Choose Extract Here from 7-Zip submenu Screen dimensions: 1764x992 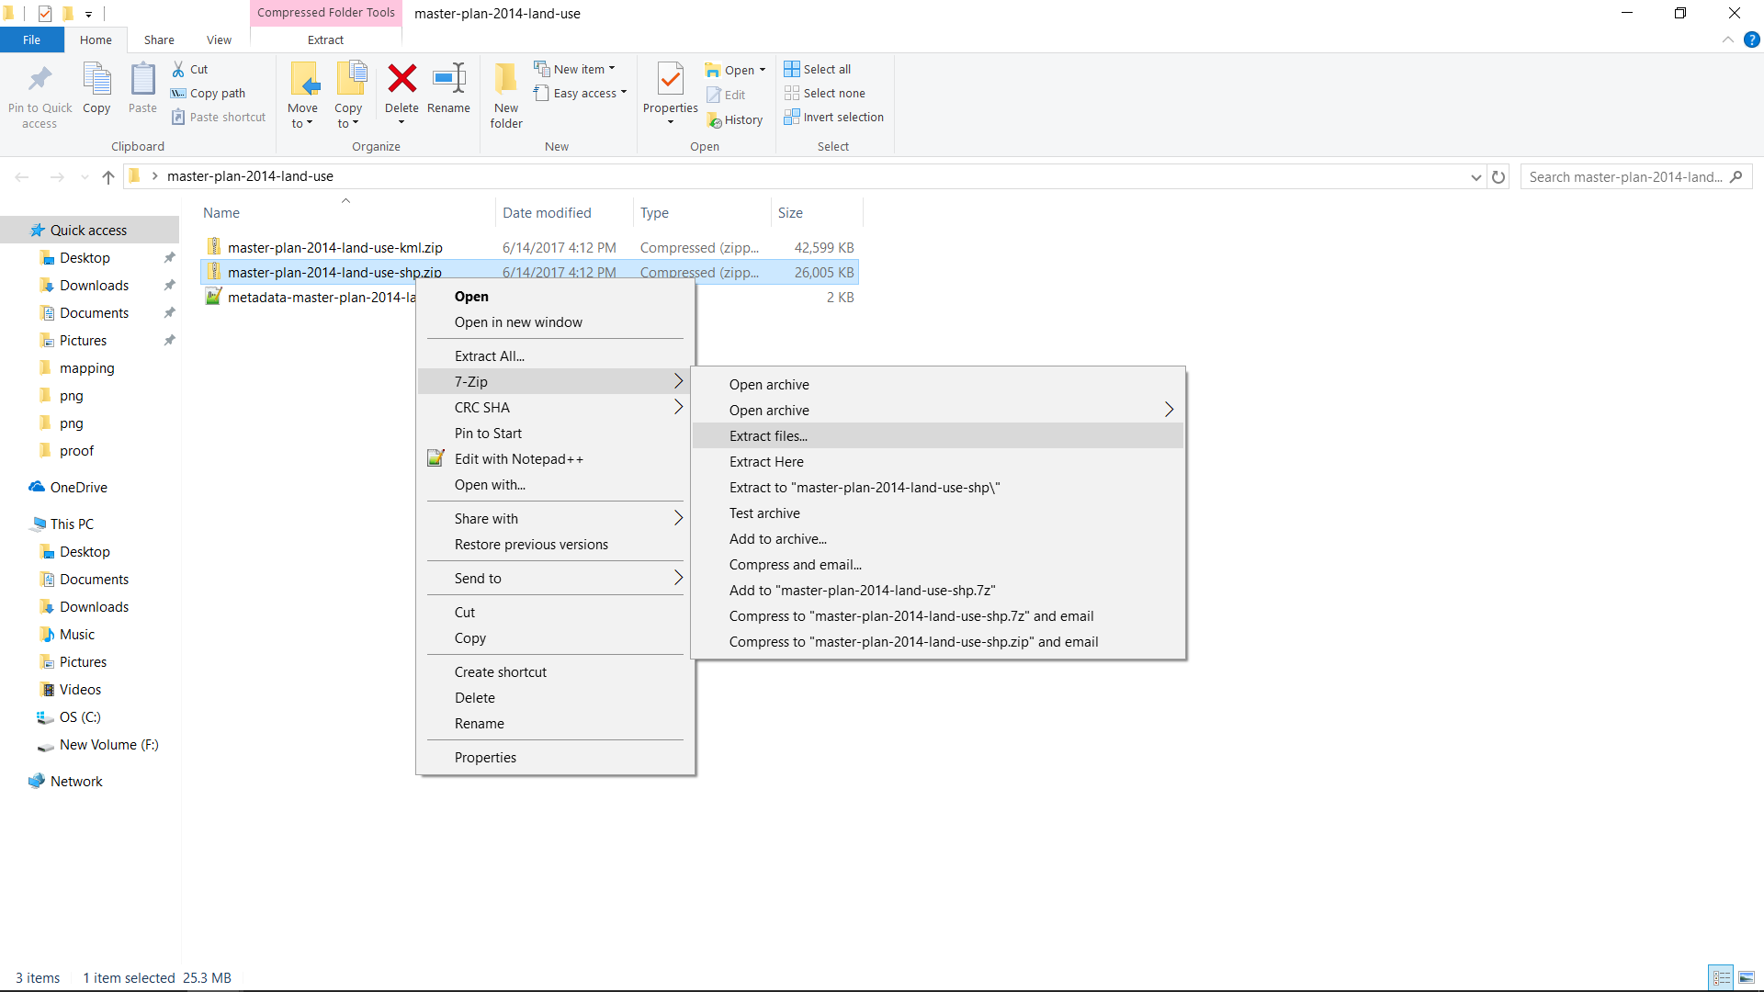tap(766, 462)
